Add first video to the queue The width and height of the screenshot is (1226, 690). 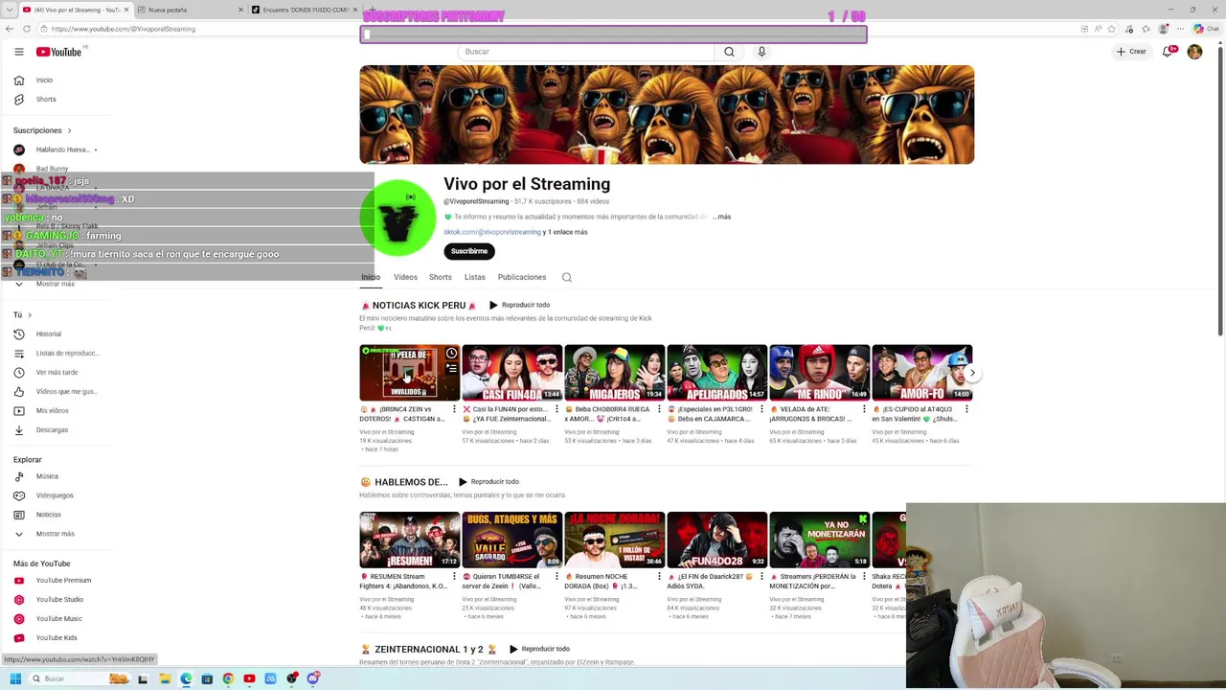451,368
